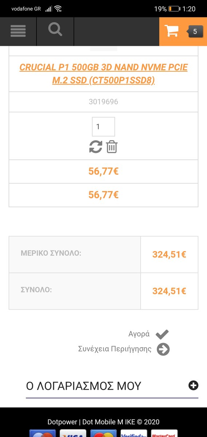Click the Συνέχεια Περιήγησης link

115,349
